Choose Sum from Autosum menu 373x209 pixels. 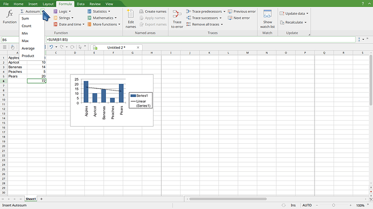[x=32, y=18]
